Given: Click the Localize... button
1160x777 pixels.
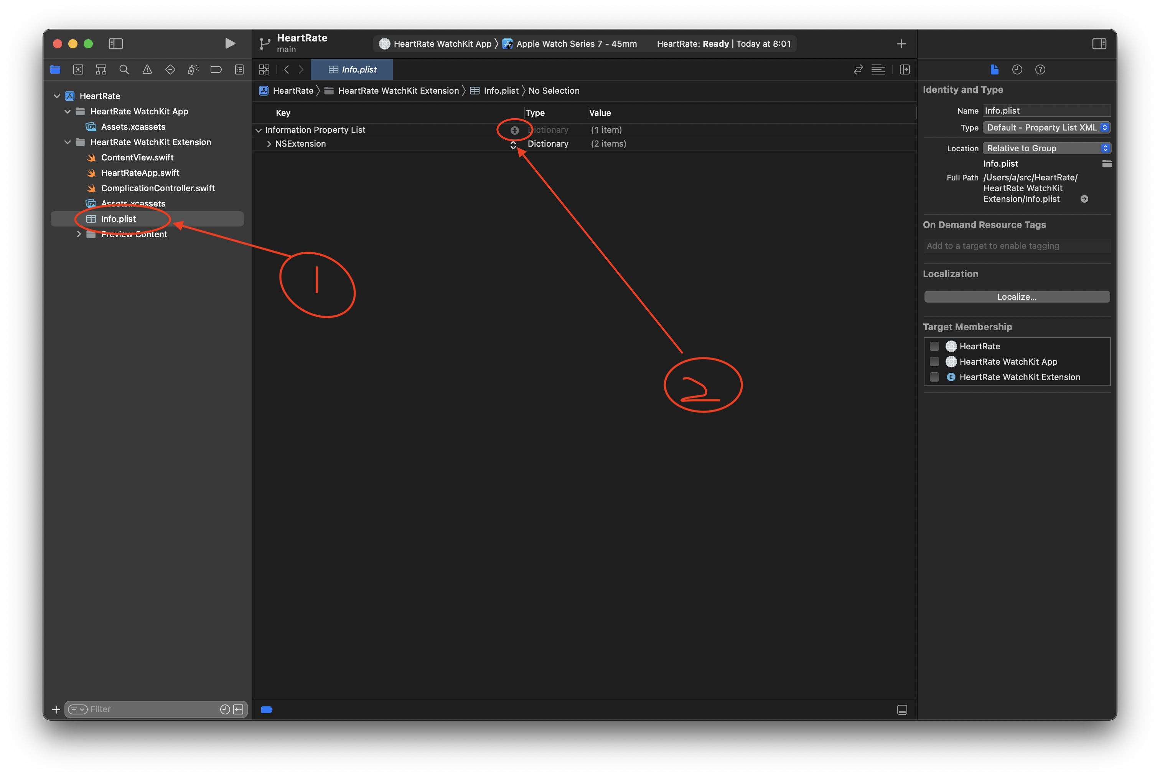Looking at the screenshot, I should (x=1017, y=297).
